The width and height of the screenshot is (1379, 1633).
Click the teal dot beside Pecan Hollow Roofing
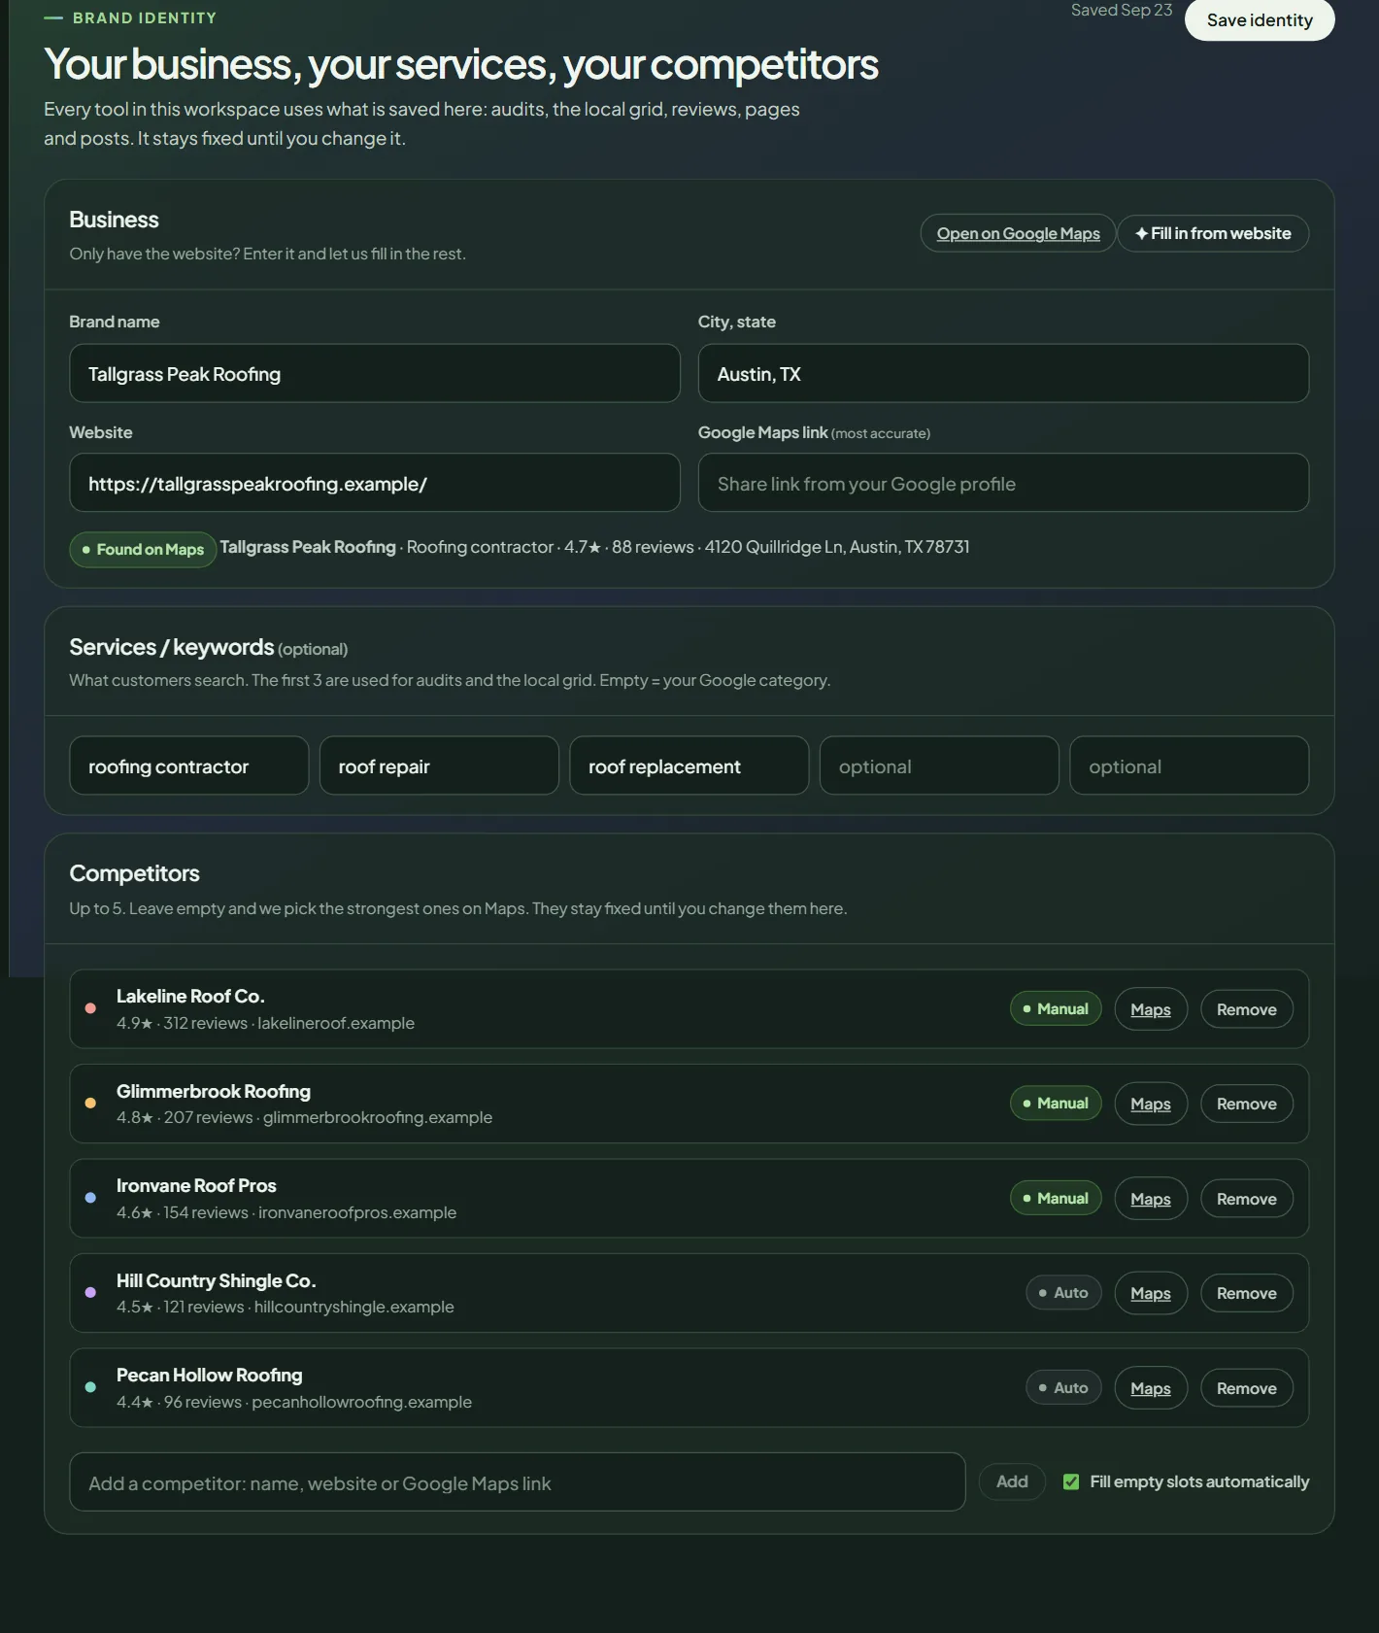(90, 1387)
